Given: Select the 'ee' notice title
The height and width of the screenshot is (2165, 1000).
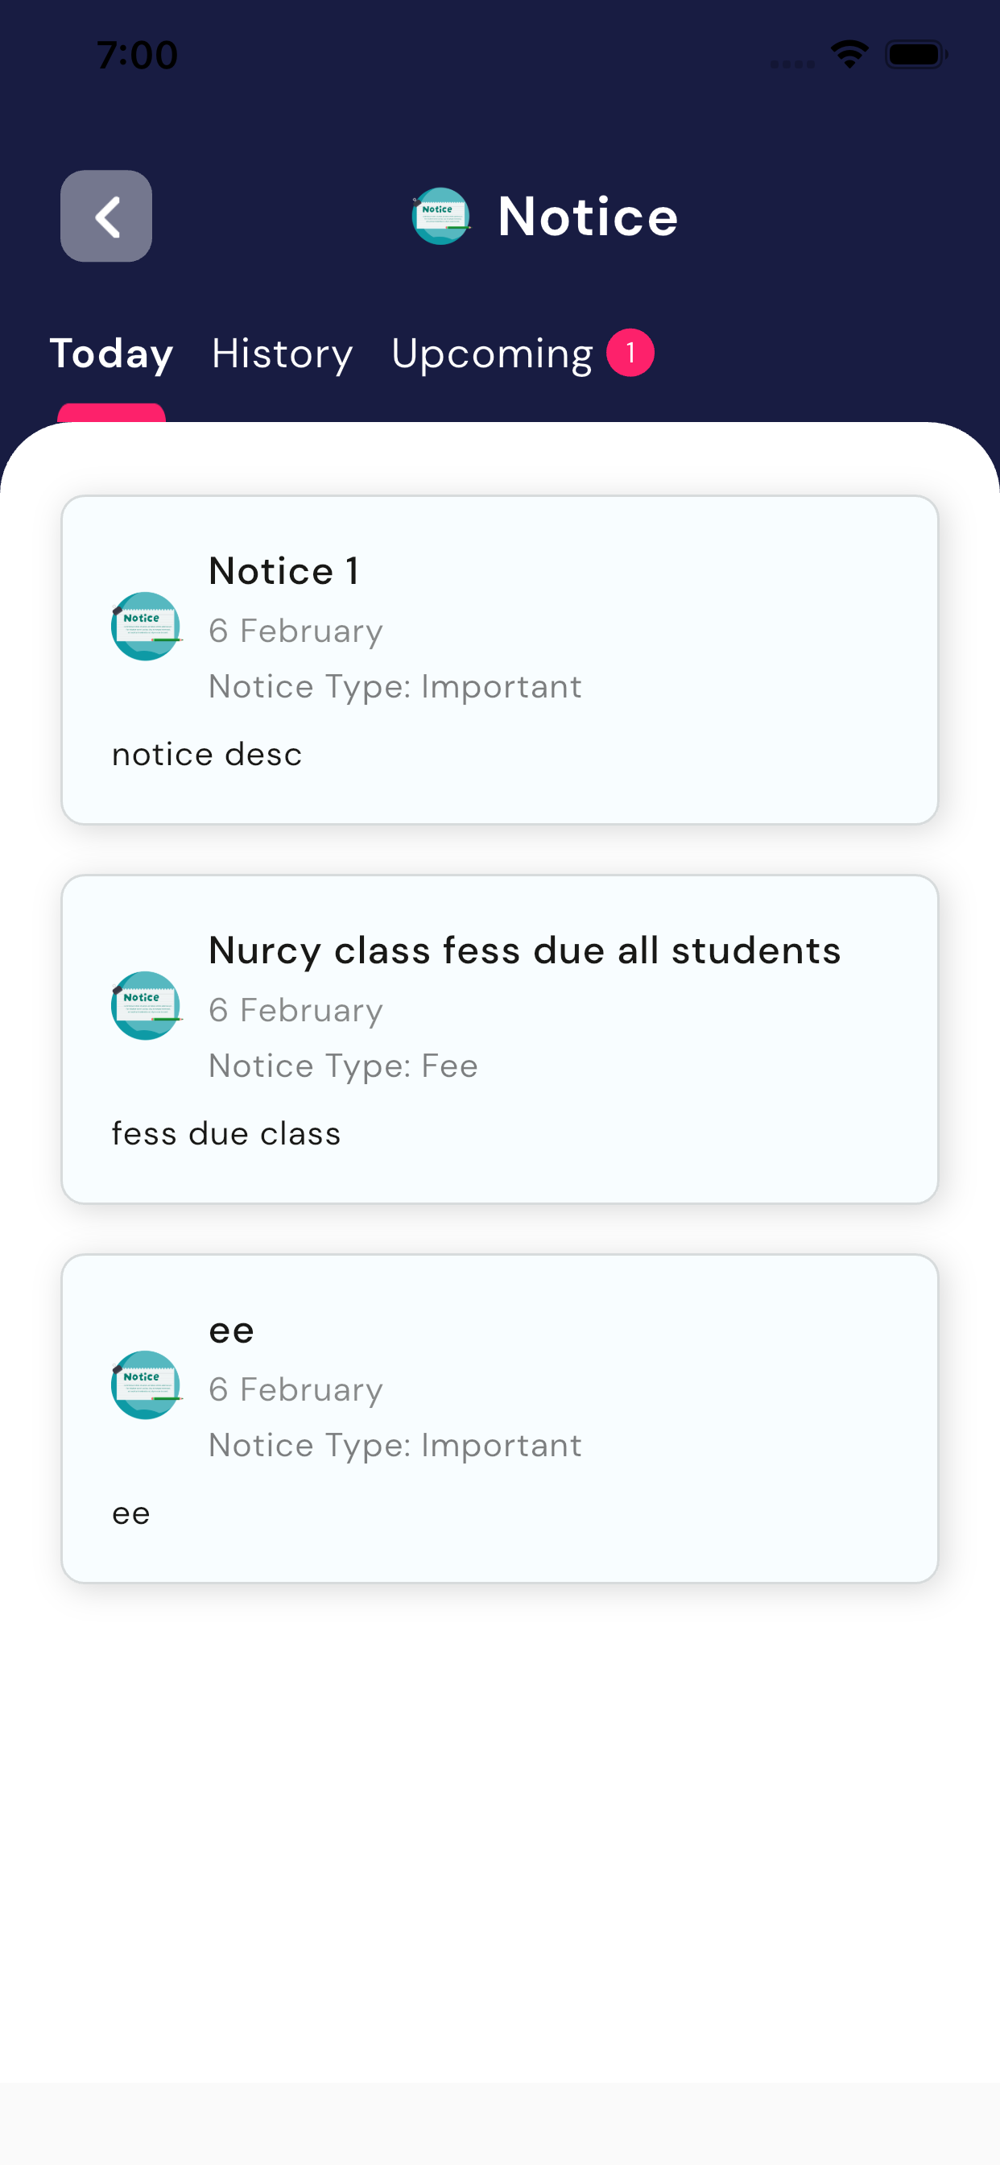Looking at the screenshot, I should [x=231, y=1331].
